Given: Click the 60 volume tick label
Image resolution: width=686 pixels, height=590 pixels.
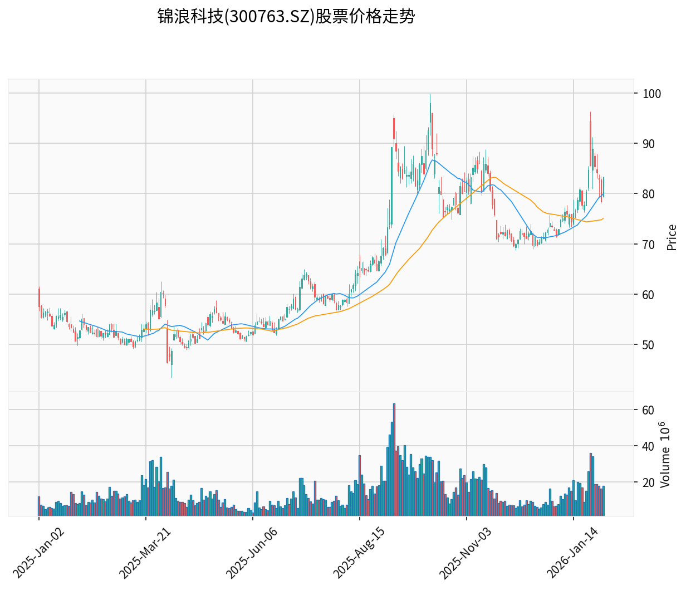Looking at the screenshot, I should pyautogui.click(x=649, y=411).
